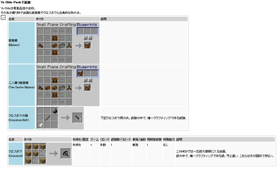This screenshot has width=279, height=170.
Task: Select the propeller in the Biplane recipe
Action: [x=69, y=46]
